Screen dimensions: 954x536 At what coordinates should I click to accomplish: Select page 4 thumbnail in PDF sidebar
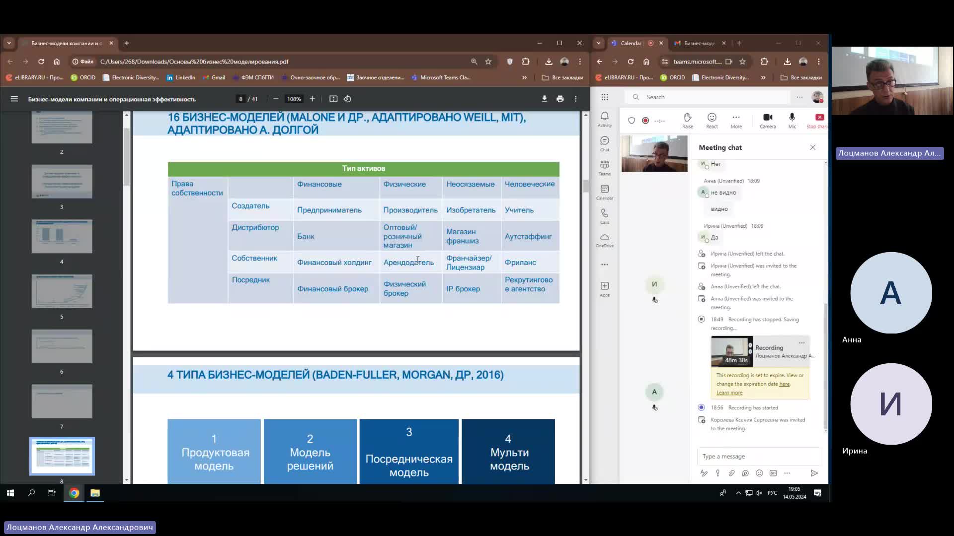point(62,236)
